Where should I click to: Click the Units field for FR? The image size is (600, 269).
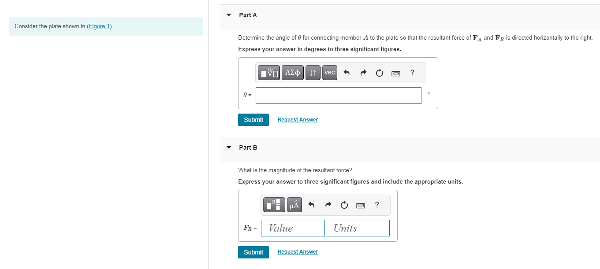pyautogui.click(x=358, y=228)
